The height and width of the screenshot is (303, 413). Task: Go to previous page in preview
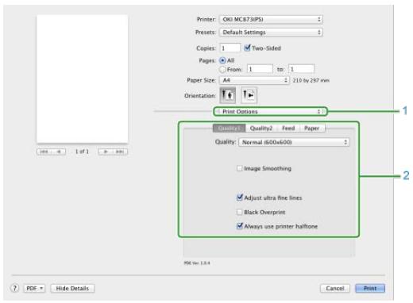click(x=59, y=151)
